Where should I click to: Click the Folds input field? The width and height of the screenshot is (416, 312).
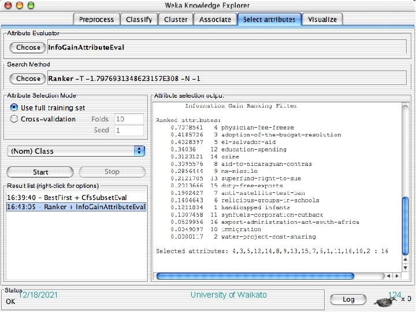[x=129, y=119]
